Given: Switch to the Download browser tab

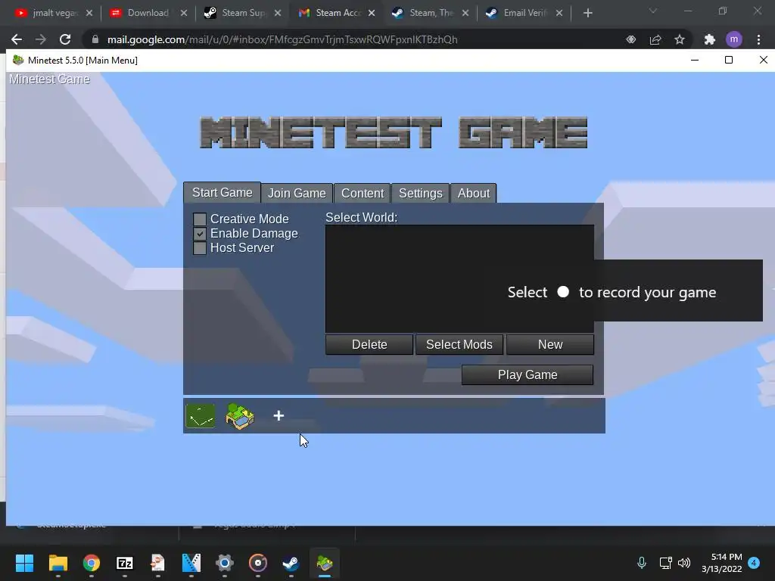Looking at the screenshot, I should (148, 13).
